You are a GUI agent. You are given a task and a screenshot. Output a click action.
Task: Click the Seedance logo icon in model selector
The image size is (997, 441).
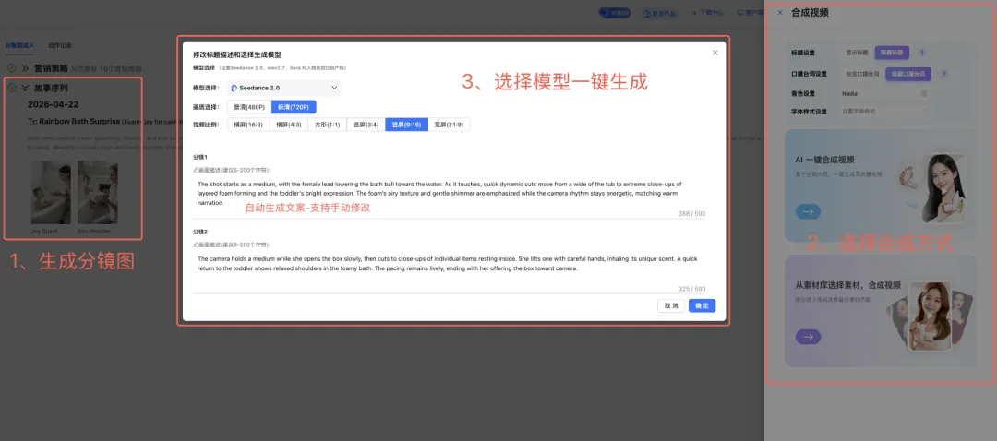234,88
